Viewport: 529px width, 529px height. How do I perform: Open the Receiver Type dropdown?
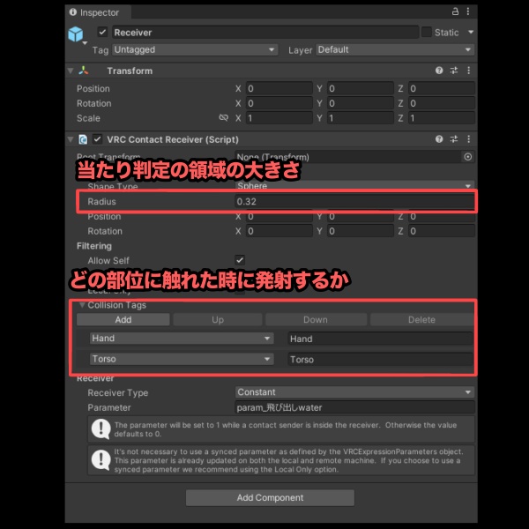click(354, 392)
